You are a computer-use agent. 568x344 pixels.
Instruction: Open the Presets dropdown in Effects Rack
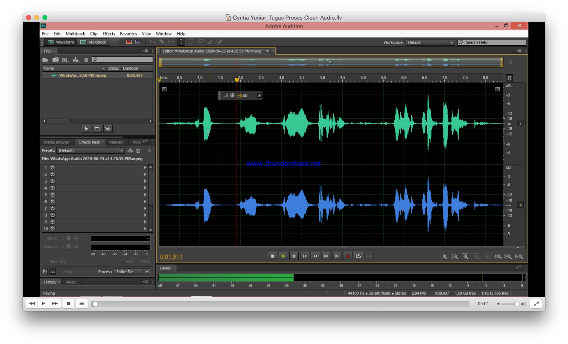pyautogui.click(x=121, y=150)
